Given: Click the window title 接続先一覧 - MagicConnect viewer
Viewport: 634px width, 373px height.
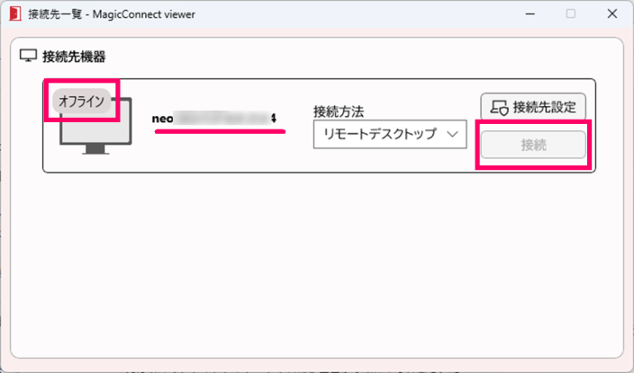Looking at the screenshot, I should [112, 14].
